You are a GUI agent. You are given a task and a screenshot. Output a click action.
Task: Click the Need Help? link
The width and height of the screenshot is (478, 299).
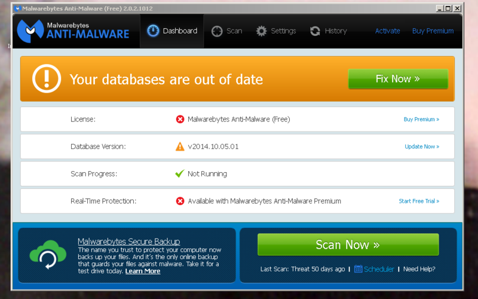(x=419, y=269)
